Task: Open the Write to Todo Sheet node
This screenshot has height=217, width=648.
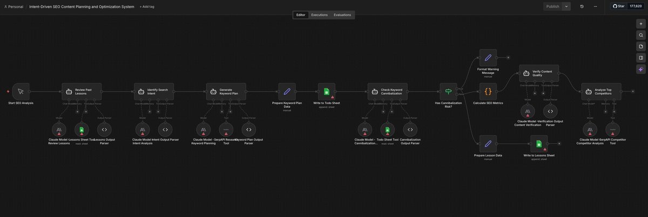Action: coord(327,92)
